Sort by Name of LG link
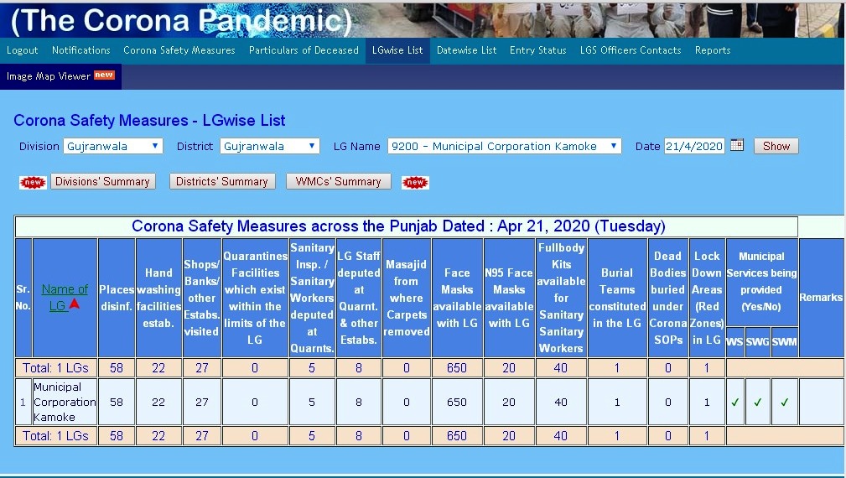This screenshot has height=478, width=846. click(x=65, y=297)
